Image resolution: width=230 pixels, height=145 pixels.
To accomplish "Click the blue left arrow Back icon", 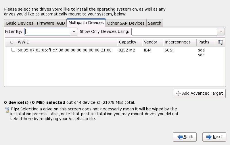I will [180, 137].
